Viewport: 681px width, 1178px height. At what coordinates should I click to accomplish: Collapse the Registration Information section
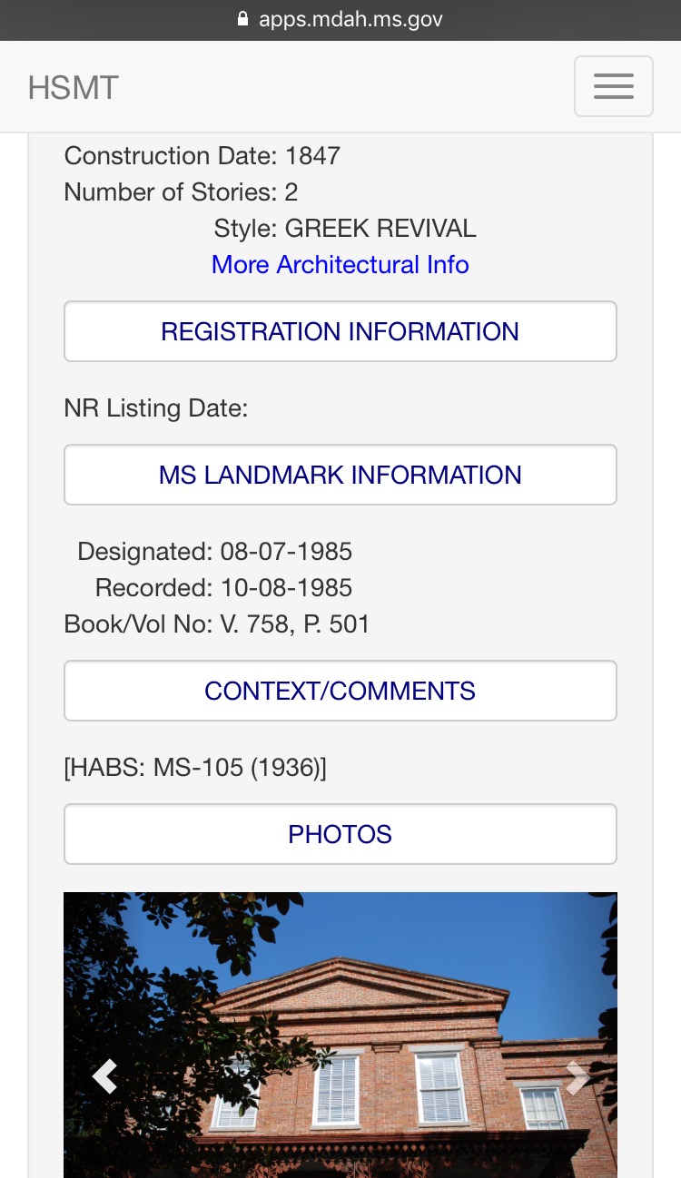[x=340, y=331]
